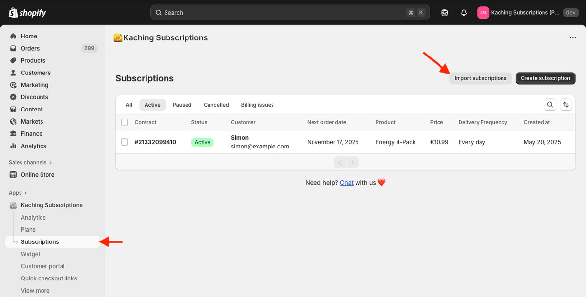Click customer name Simon

pyautogui.click(x=240, y=138)
